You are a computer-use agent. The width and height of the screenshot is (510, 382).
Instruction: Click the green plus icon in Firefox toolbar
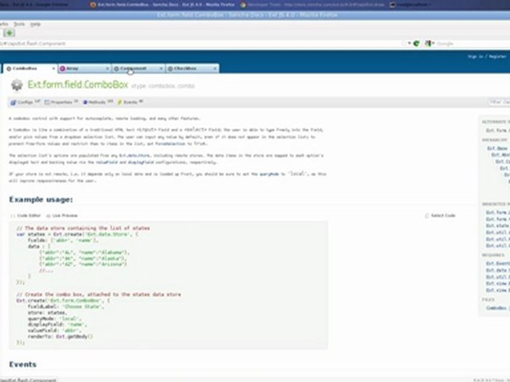[x=9, y=33]
